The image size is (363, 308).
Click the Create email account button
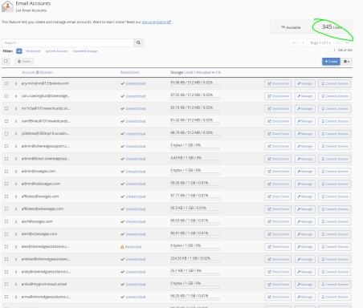(x=331, y=62)
